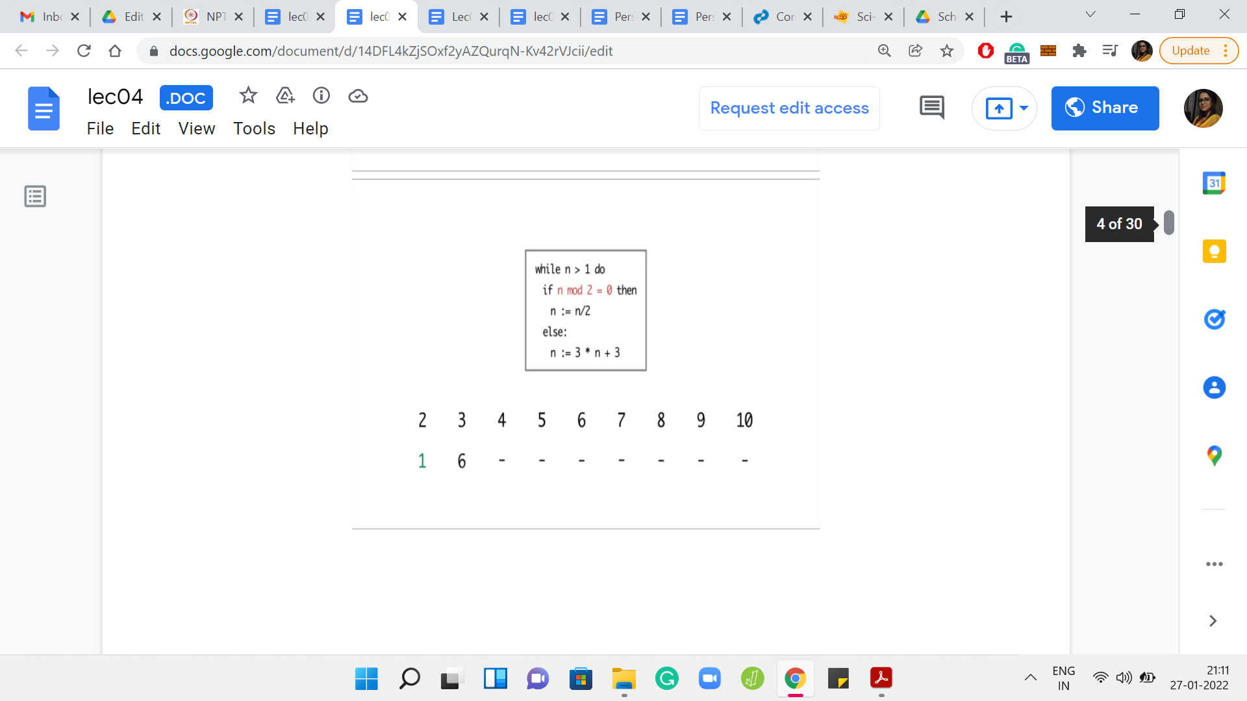Open Google Keep side panel
Screen dimensions: 1247x701
(1214, 251)
